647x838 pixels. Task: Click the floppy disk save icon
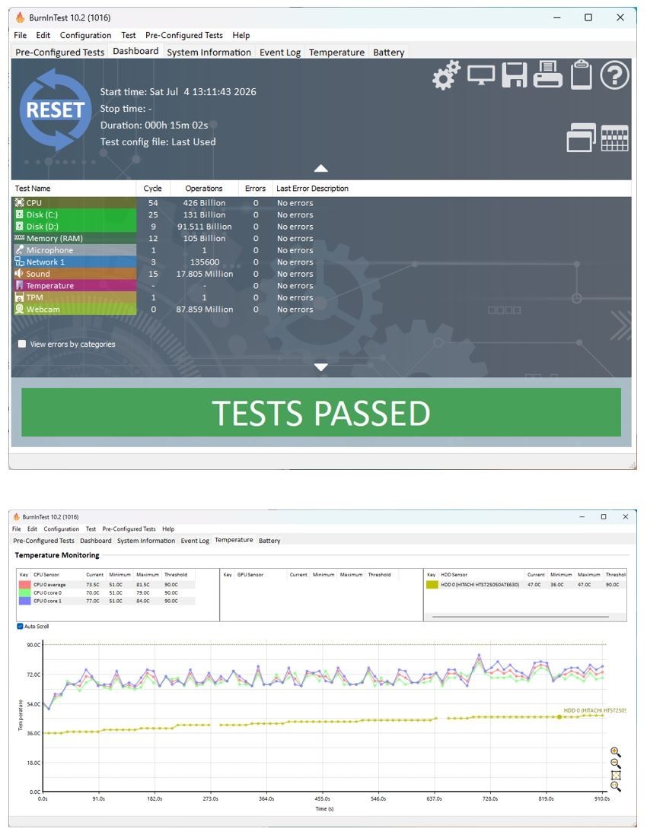[515, 75]
